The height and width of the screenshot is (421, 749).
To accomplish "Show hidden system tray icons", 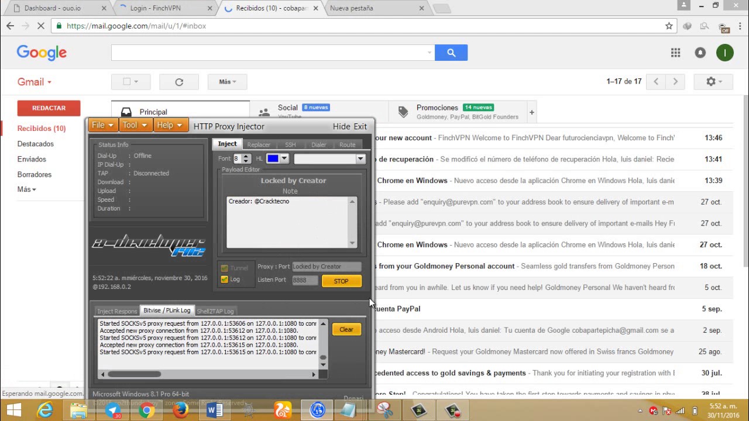I will (641, 410).
